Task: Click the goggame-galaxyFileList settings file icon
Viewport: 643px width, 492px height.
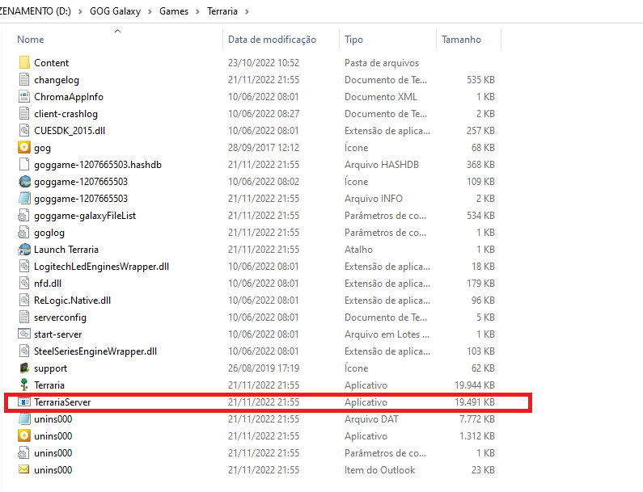Action: (24, 216)
